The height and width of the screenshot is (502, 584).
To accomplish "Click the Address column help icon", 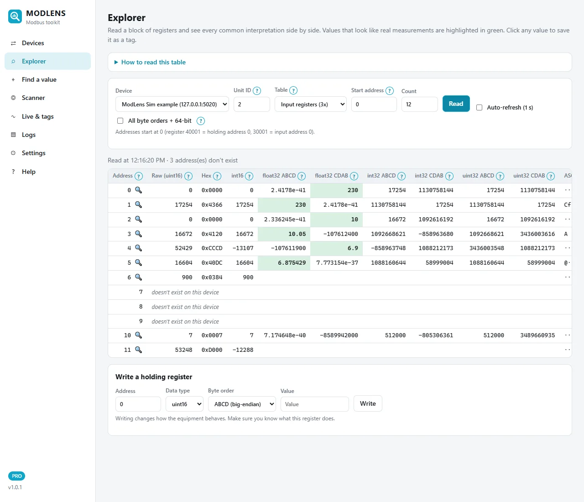I will point(139,176).
